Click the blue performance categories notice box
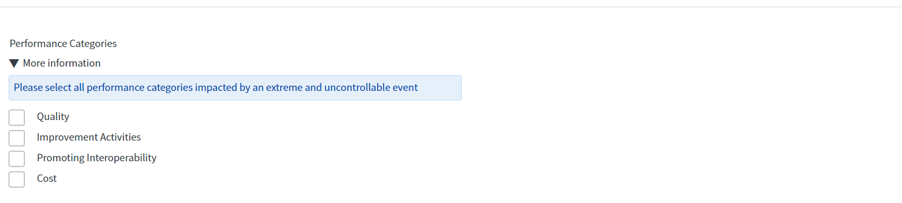902x203 pixels. tap(235, 88)
